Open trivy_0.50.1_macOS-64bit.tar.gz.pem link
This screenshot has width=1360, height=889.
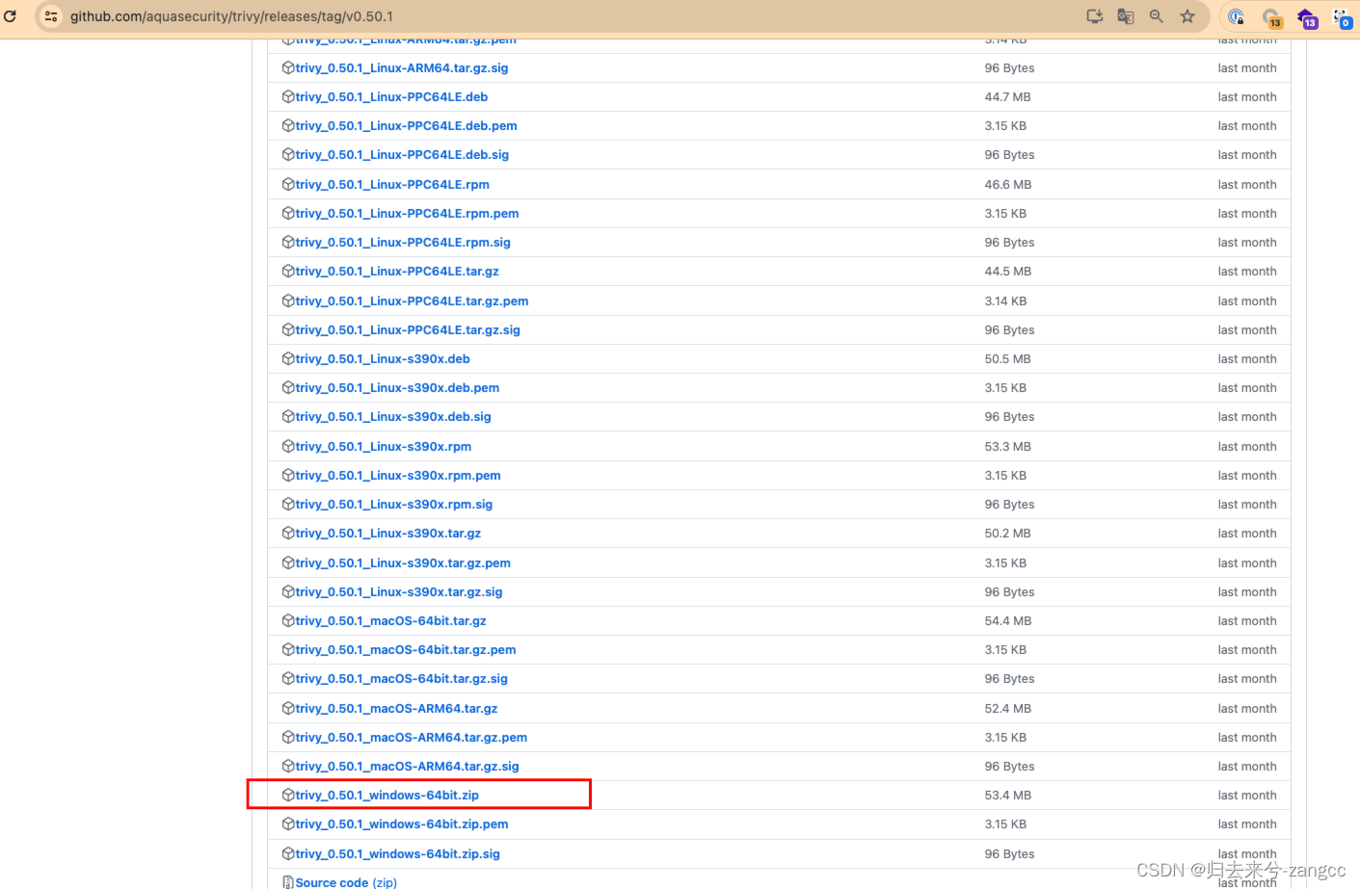[406, 650]
